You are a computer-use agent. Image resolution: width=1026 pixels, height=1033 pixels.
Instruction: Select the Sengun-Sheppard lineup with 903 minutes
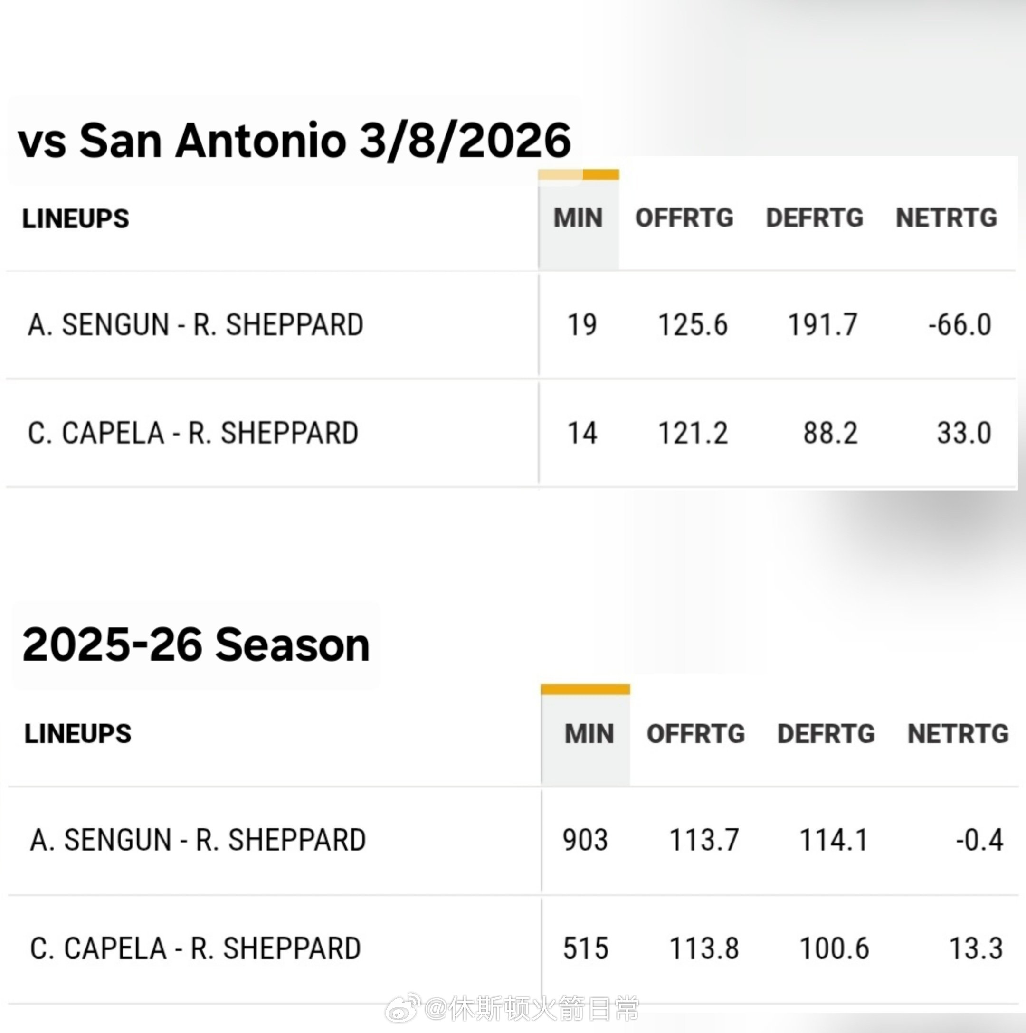(x=198, y=840)
